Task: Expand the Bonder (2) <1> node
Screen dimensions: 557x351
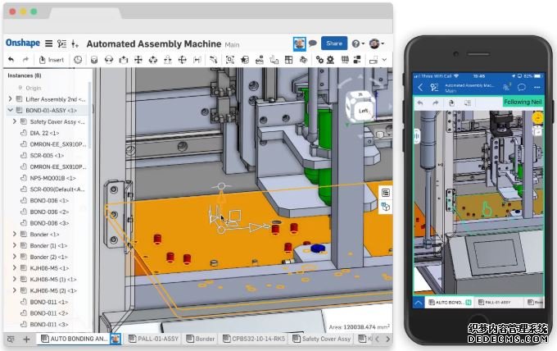Action: pos(15,257)
